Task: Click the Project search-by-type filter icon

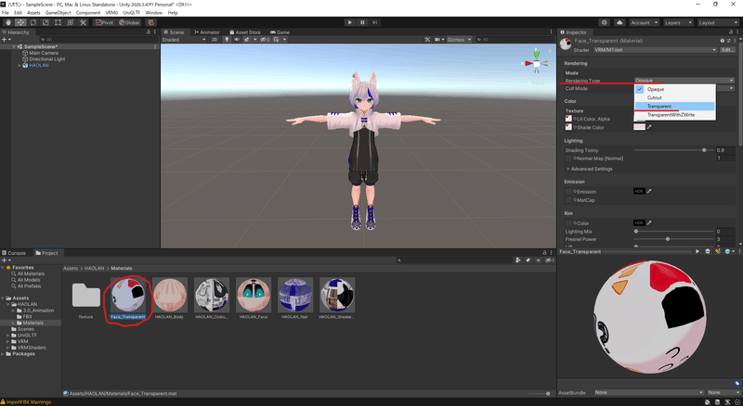Action: tap(518, 260)
